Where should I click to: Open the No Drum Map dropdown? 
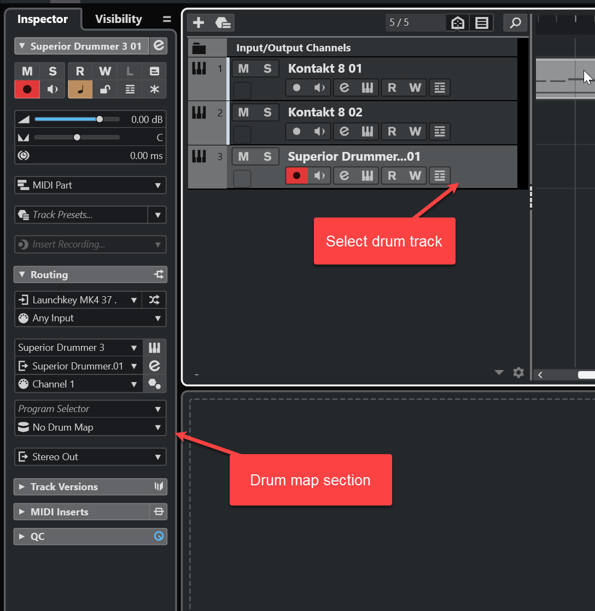click(x=90, y=427)
